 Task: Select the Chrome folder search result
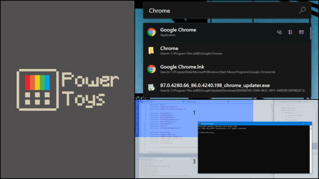[226, 51]
